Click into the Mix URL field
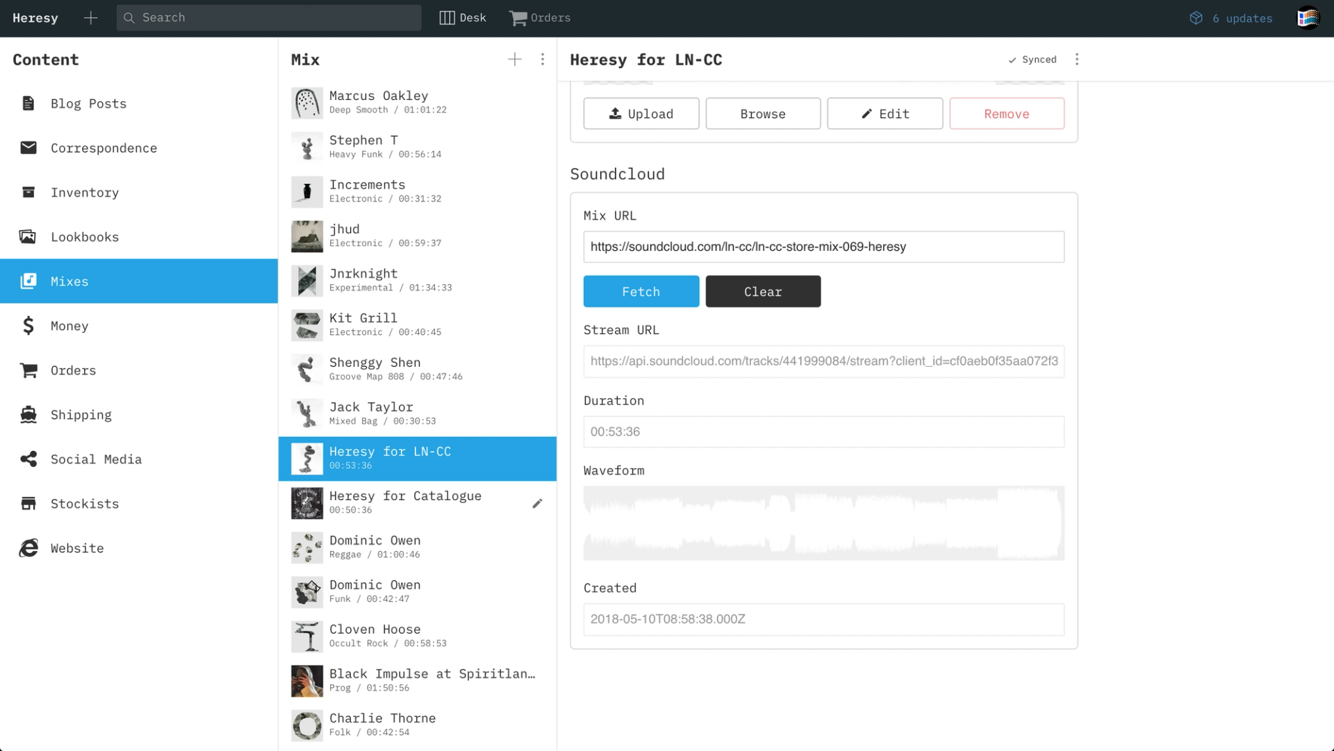1334x751 pixels. pos(823,247)
